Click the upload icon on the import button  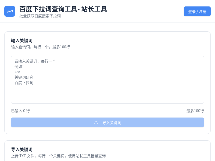click(96, 122)
